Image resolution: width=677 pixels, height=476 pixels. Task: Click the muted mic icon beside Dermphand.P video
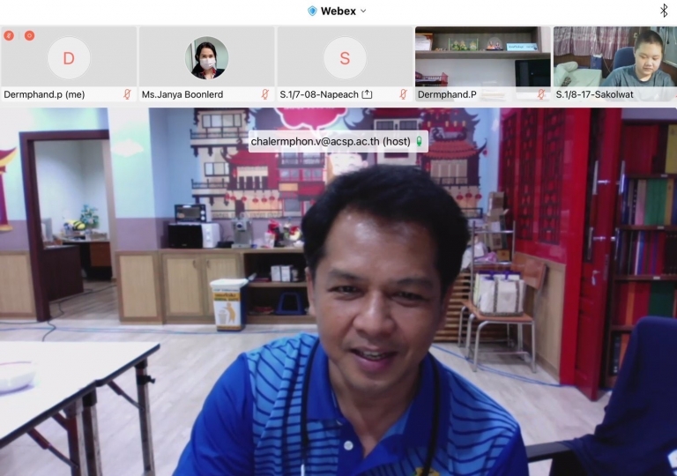click(x=541, y=94)
